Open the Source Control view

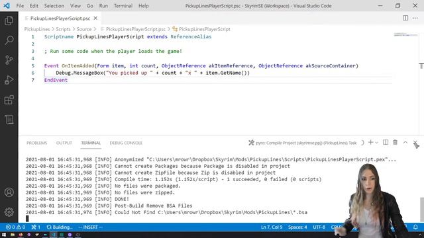pyautogui.click(x=9, y=60)
